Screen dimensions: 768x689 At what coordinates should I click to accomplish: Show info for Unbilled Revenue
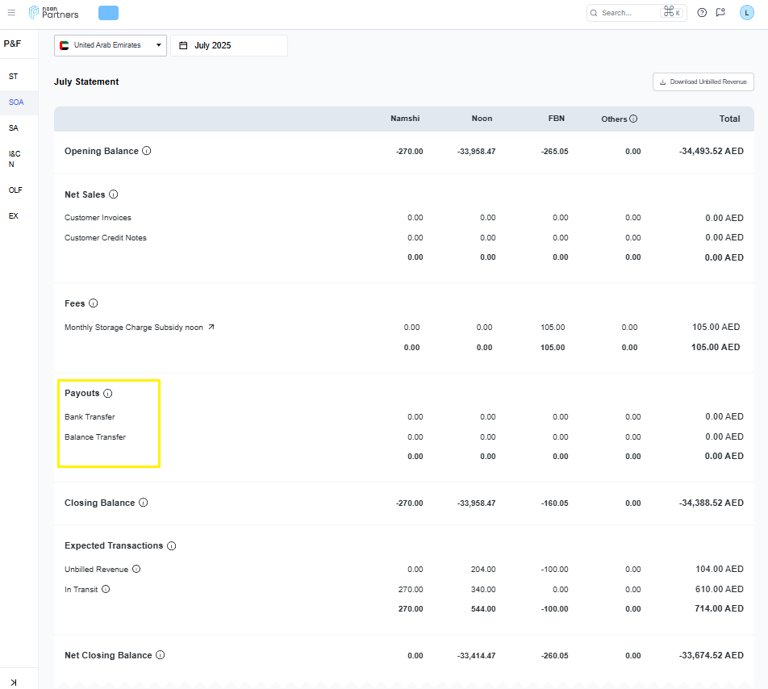(136, 569)
